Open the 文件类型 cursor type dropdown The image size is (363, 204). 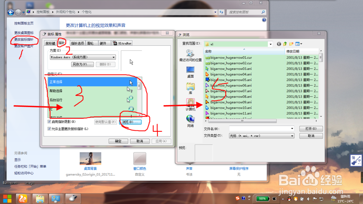coord(262,136)
